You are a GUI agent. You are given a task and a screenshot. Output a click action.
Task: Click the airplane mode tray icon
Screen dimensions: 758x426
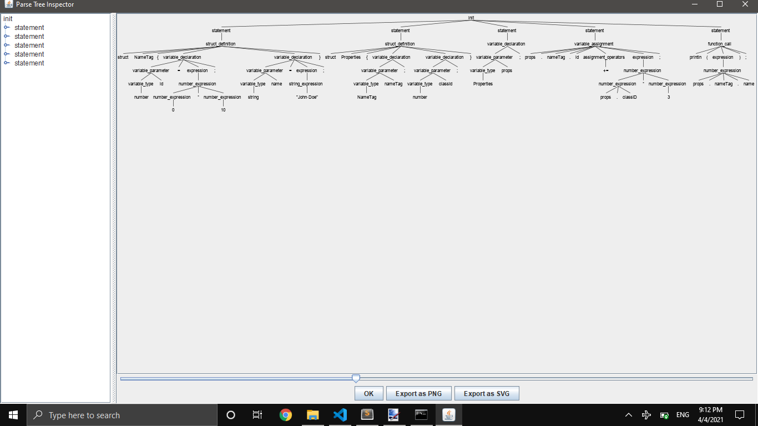(646, 415)
